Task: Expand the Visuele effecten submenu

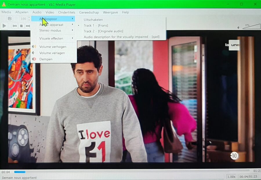Action: (x=51, y=38)
